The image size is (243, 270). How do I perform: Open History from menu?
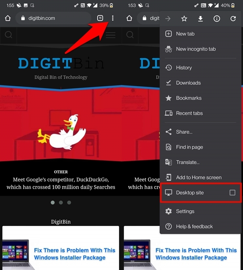pyautogui.click(x=200, y=68)
